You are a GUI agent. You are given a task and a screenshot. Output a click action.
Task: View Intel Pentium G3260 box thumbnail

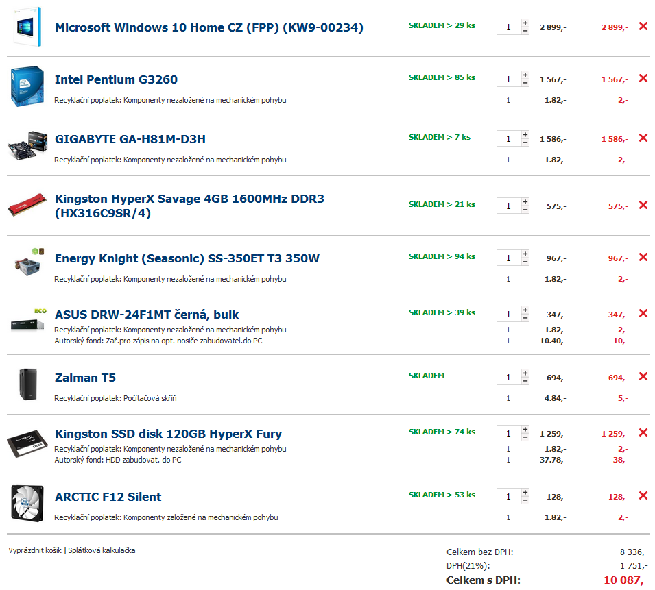pyautogui.click(x=27, y=86)
